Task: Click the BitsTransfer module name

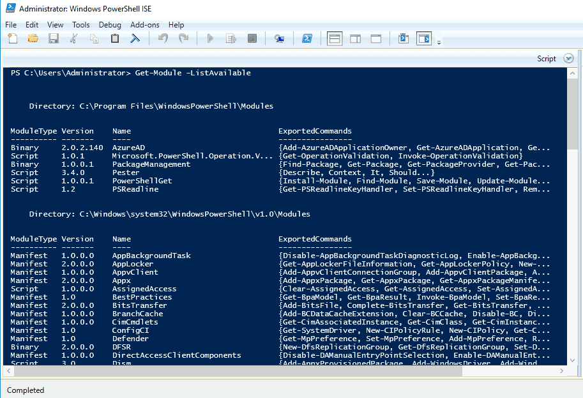Action: 139,305
